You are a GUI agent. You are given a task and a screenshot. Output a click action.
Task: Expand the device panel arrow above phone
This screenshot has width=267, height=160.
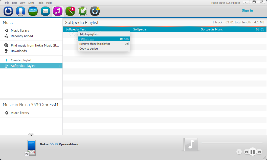click(31, 135)
